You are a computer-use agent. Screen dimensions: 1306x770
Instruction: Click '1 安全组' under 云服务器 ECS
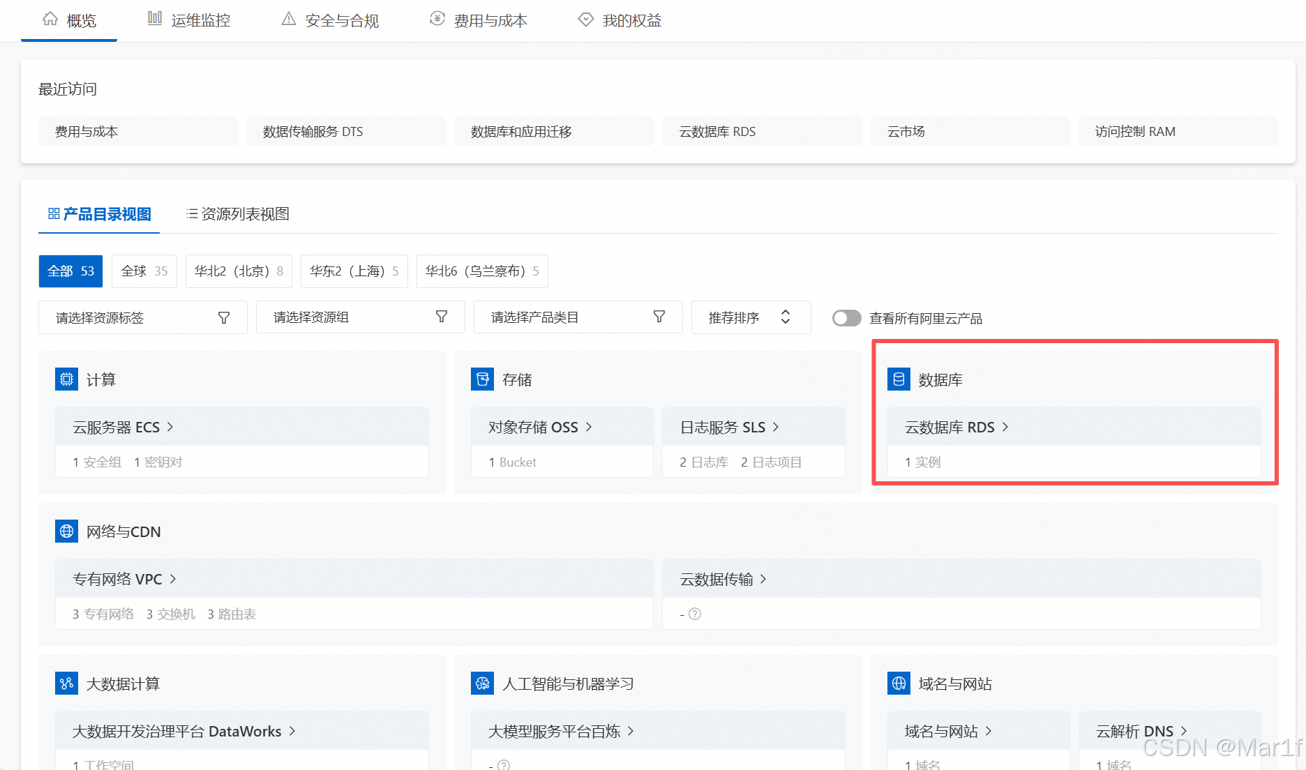click(x=97, y=462)
